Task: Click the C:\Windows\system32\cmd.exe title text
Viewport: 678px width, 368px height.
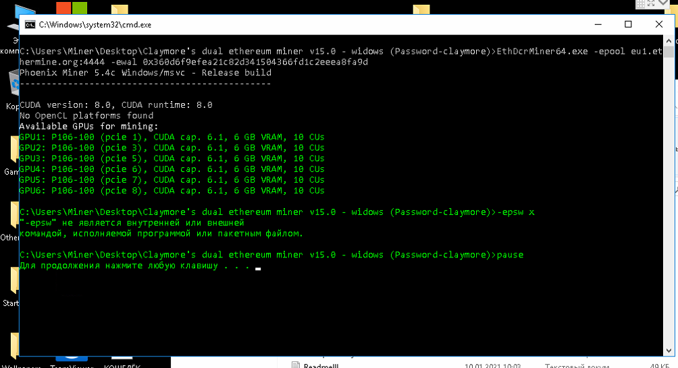Action: coord(95,25)
